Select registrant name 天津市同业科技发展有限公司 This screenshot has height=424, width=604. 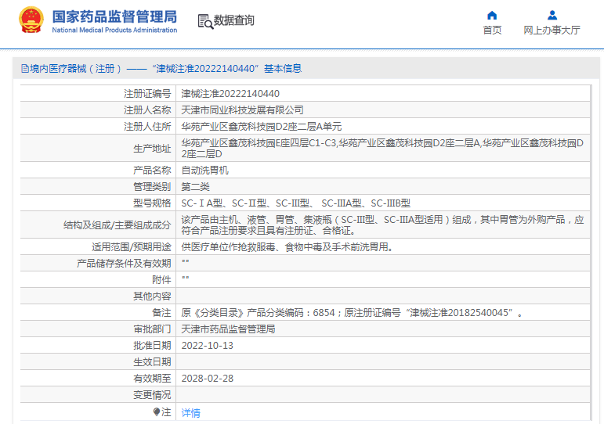pyautogui.click(x=242, y=110)
